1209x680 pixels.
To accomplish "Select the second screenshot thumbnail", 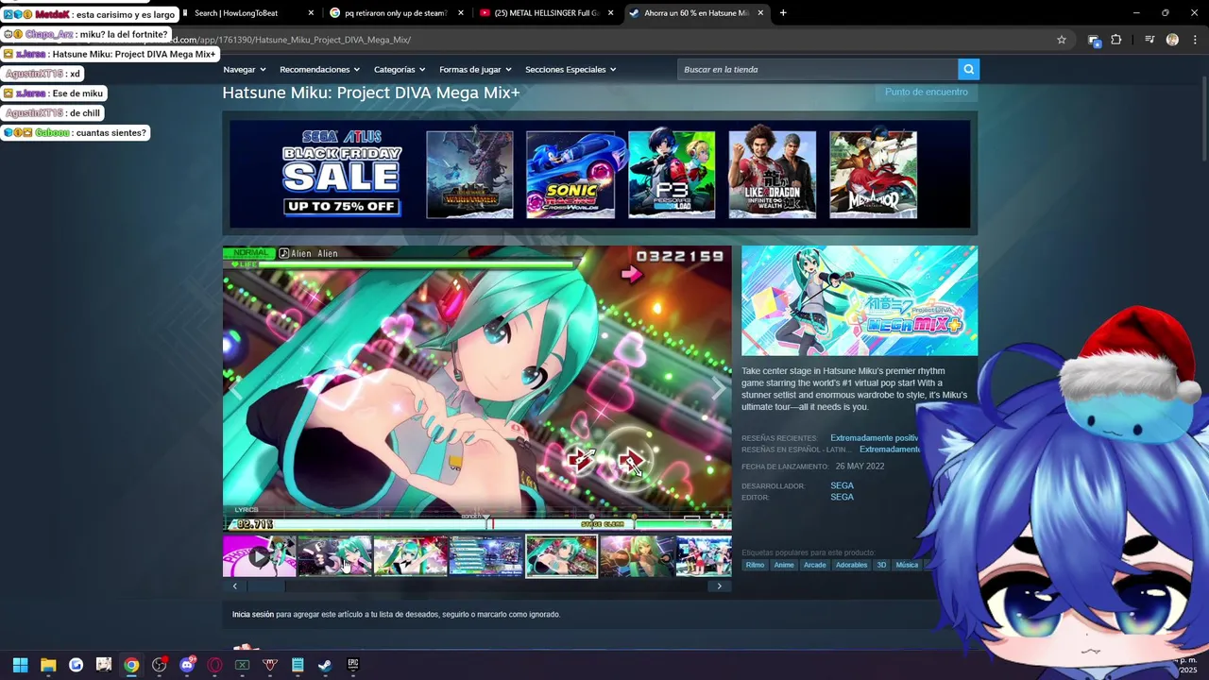I will [334, 556].
